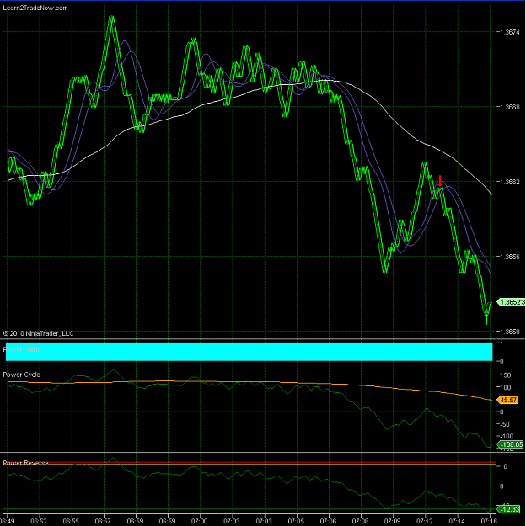Click the green -138.05 value marker
526x526 pixels.
click(x=510, y=445)
